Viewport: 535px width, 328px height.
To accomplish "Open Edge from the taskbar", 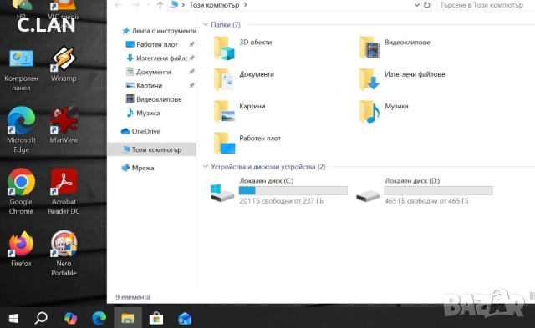I will (x=99, y=319).
